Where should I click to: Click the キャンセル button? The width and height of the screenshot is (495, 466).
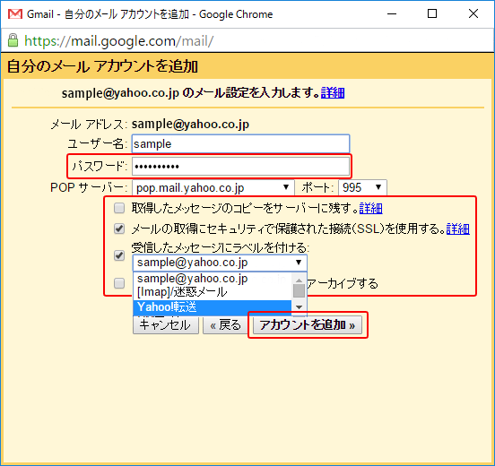(166, 325)
